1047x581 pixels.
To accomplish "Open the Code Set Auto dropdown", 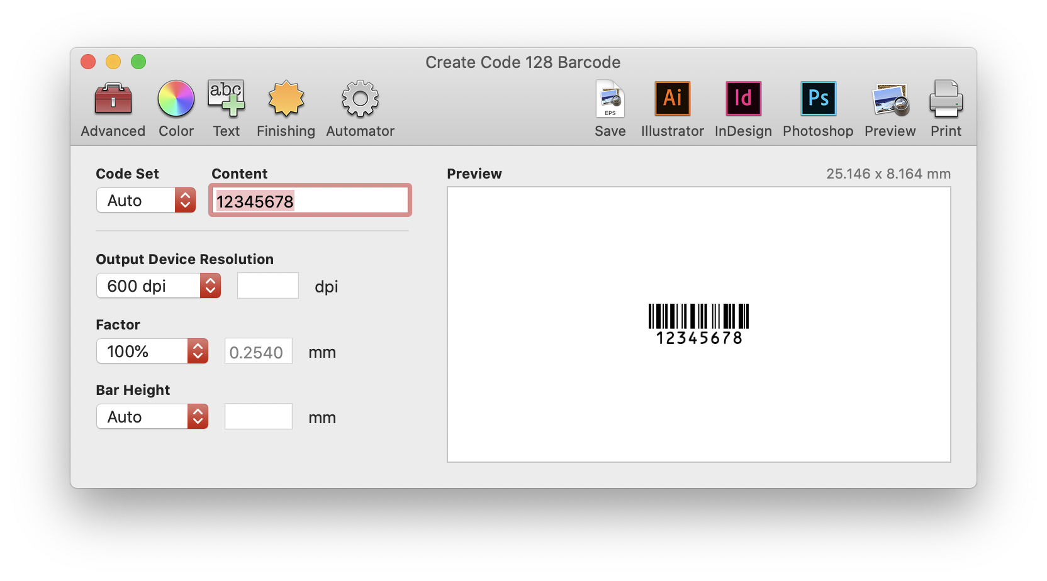I will click(146, 201).
